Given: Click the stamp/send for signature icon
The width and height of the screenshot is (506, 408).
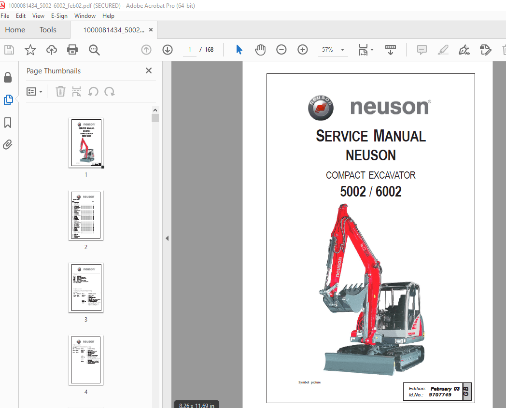Looking at the screenshot, I should pos(485,50).
